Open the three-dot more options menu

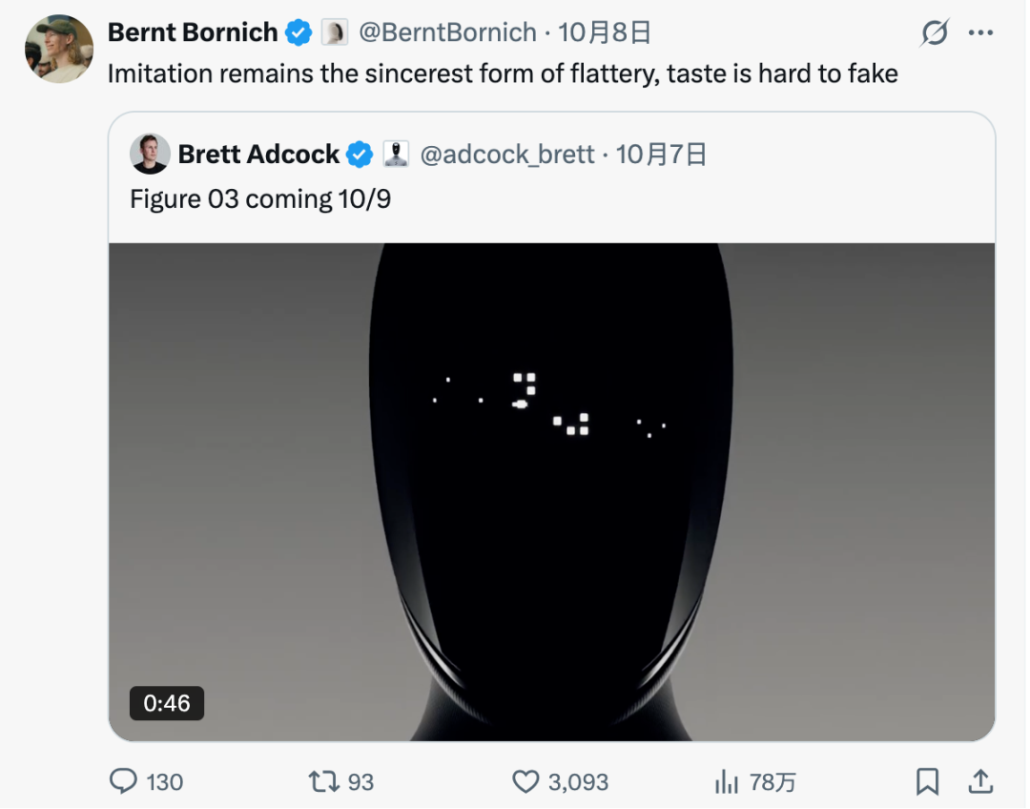[x=980, y=33]
